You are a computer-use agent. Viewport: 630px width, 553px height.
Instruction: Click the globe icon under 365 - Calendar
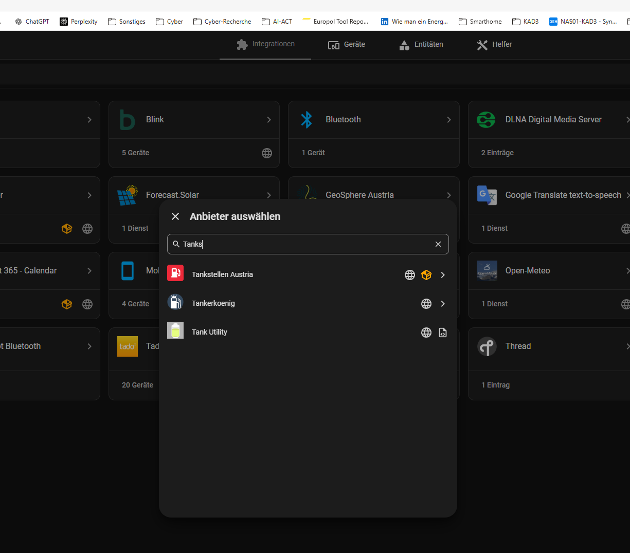[x=87, y=304]
